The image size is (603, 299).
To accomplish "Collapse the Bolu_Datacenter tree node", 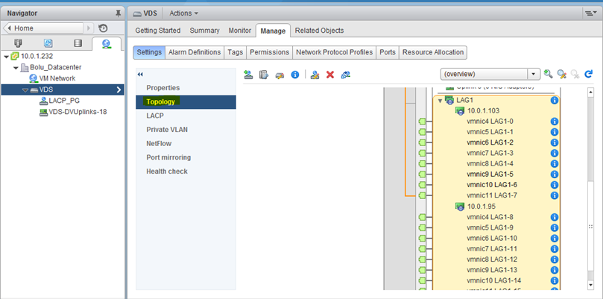I will (16, 68).
